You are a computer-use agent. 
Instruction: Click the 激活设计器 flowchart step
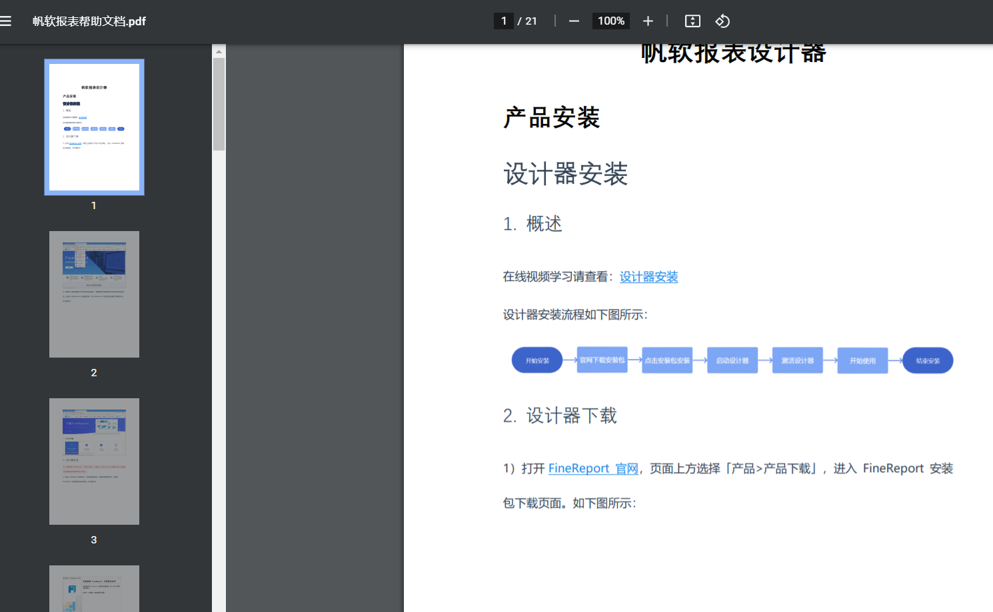coord(797,360)
